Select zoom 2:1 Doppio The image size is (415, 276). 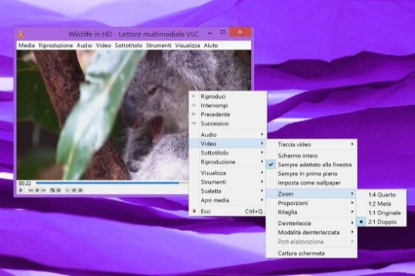click(381, 222)
